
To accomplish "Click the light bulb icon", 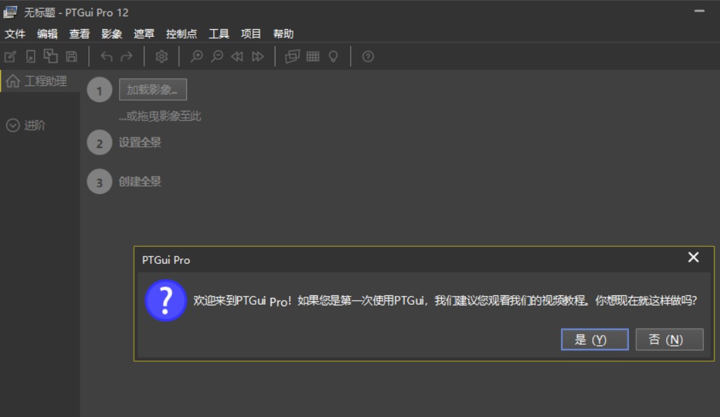I will [333, 56].
